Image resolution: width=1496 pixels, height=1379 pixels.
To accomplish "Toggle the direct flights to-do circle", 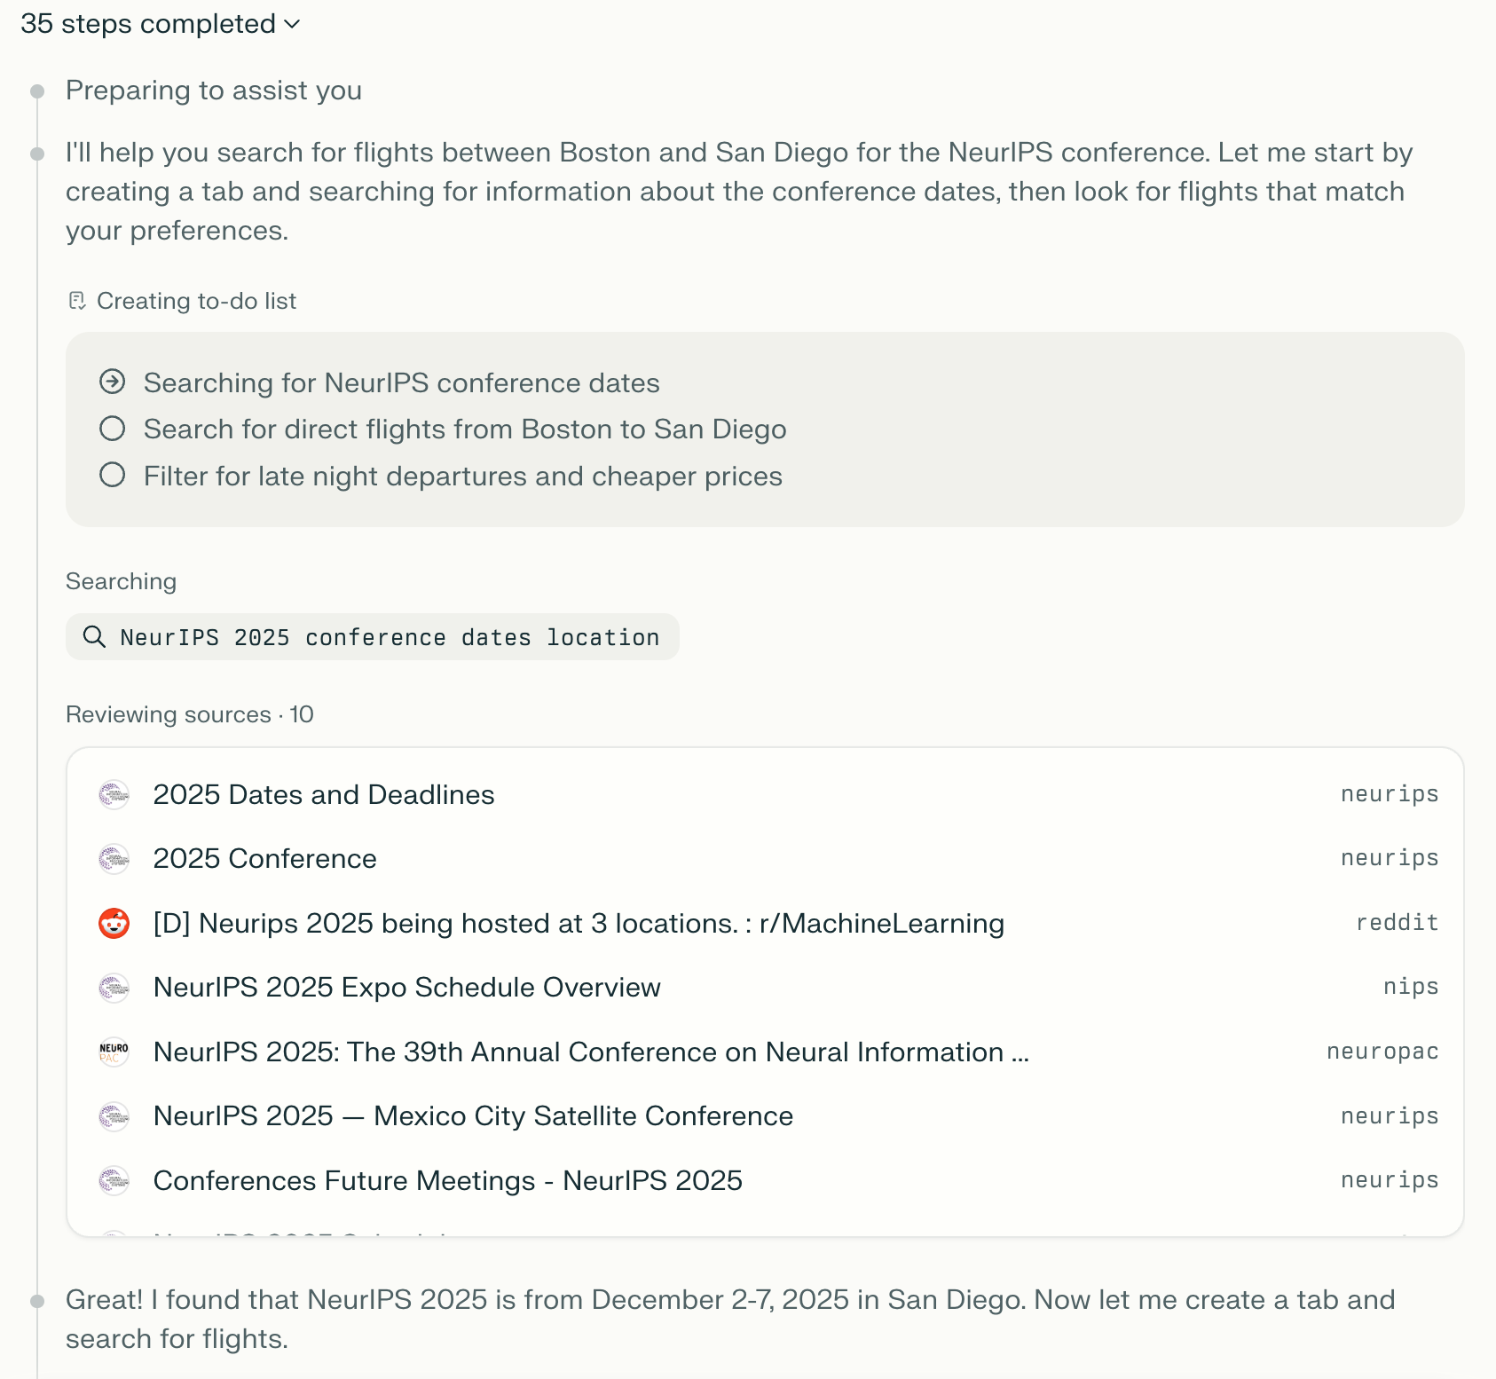I will pos(113,429).
